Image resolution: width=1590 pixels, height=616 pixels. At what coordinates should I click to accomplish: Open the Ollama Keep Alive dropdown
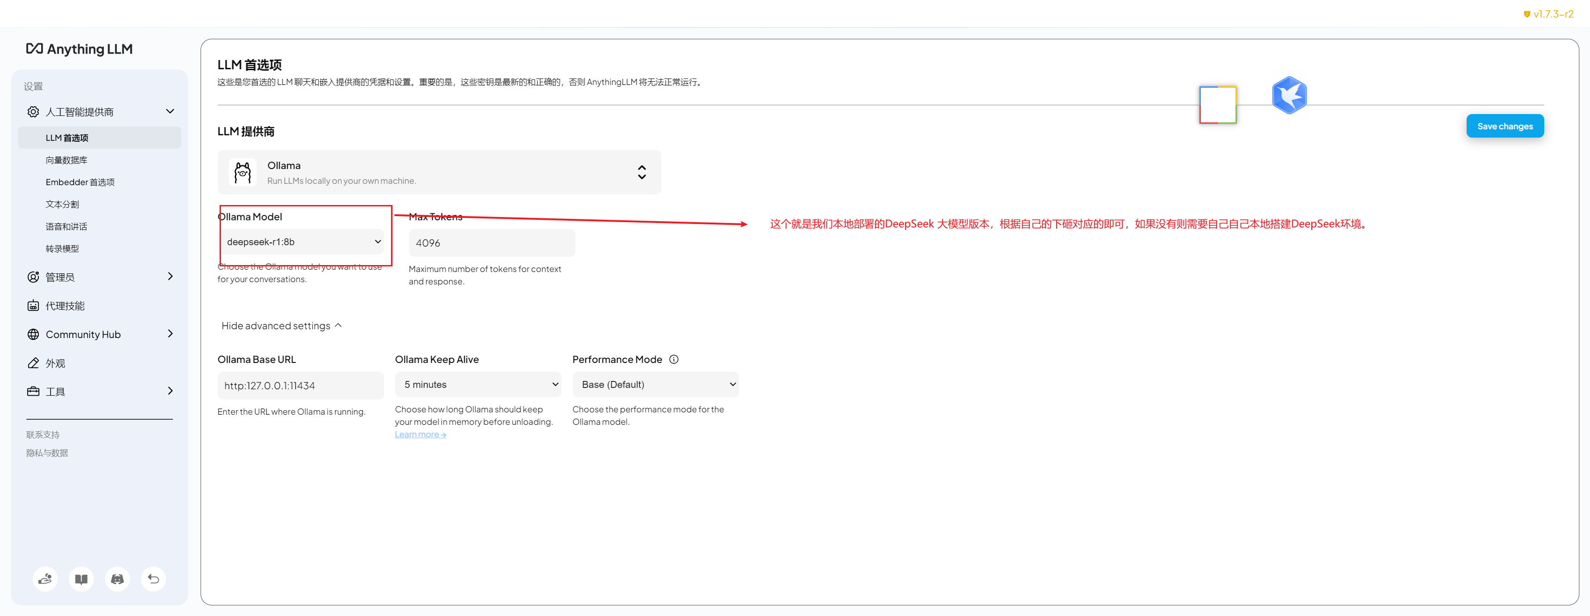pos(478,385)
